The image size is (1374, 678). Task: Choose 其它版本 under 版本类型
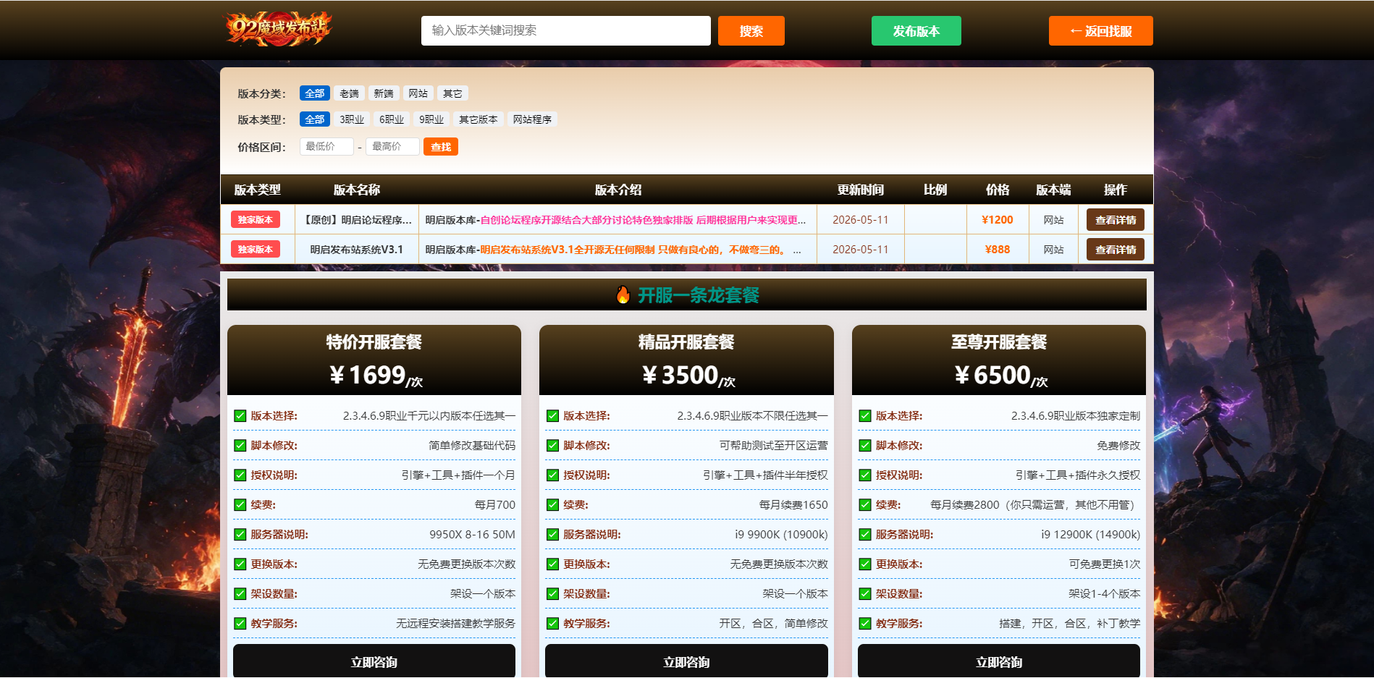point(479,119)
